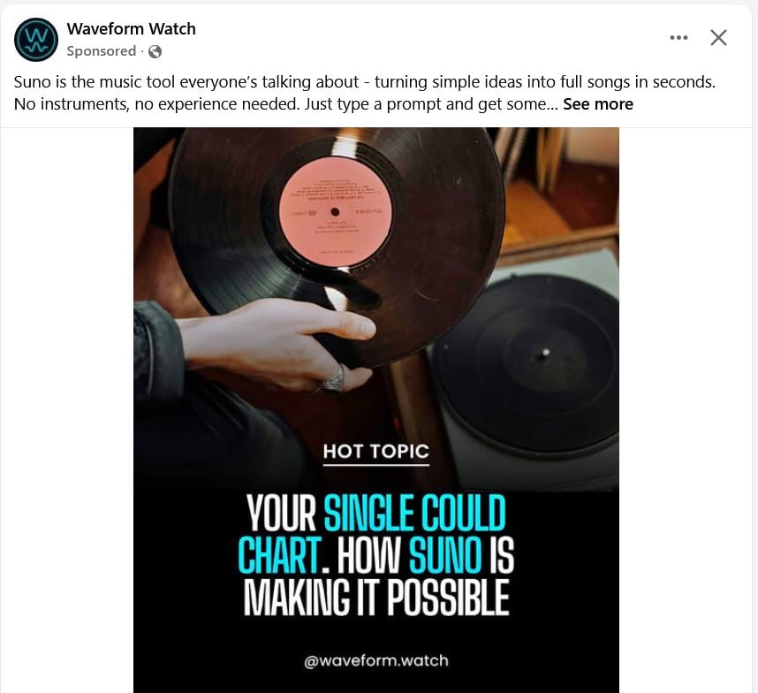Click the silver ring on the finger
The width and height of the screenshot is (758, 693).
(x=332, y=381)
